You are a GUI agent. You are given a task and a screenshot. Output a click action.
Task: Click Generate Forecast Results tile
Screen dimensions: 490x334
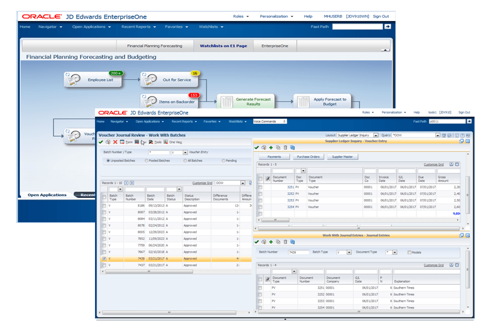click(x=246, y=102)
